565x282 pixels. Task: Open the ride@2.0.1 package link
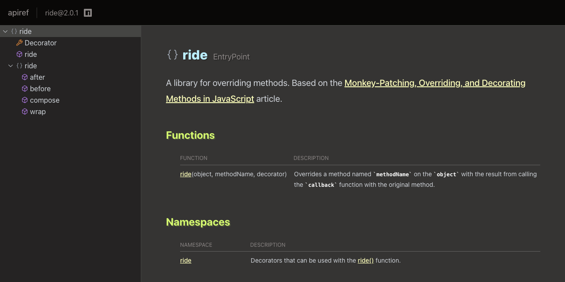tap(62, 13)
